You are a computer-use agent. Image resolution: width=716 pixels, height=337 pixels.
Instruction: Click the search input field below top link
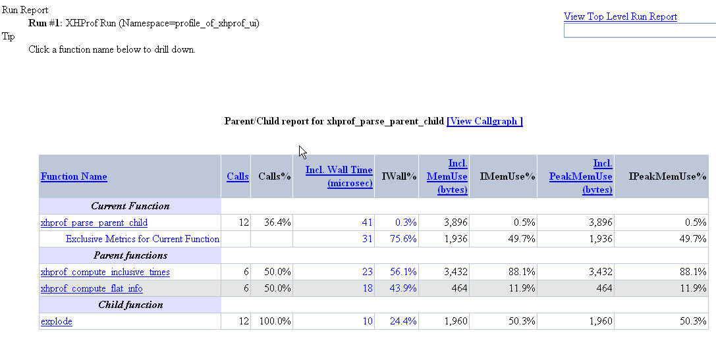[x=639, y=30]
